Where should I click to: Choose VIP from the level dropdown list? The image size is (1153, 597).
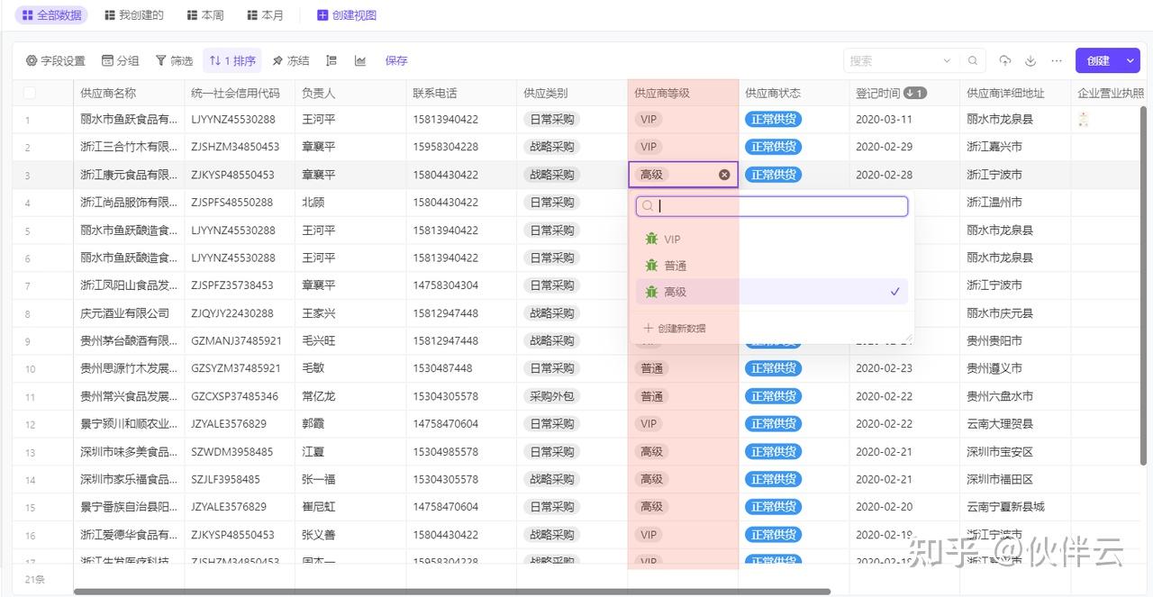point(772,239)
